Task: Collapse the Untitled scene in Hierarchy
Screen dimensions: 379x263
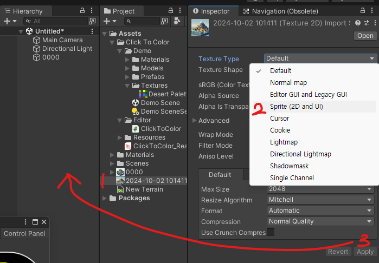Action: 21,31
